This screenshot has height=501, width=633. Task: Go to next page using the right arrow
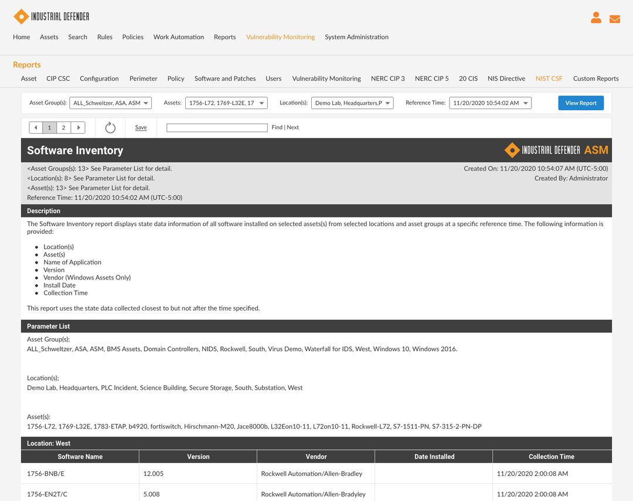[x=79, y=127]
